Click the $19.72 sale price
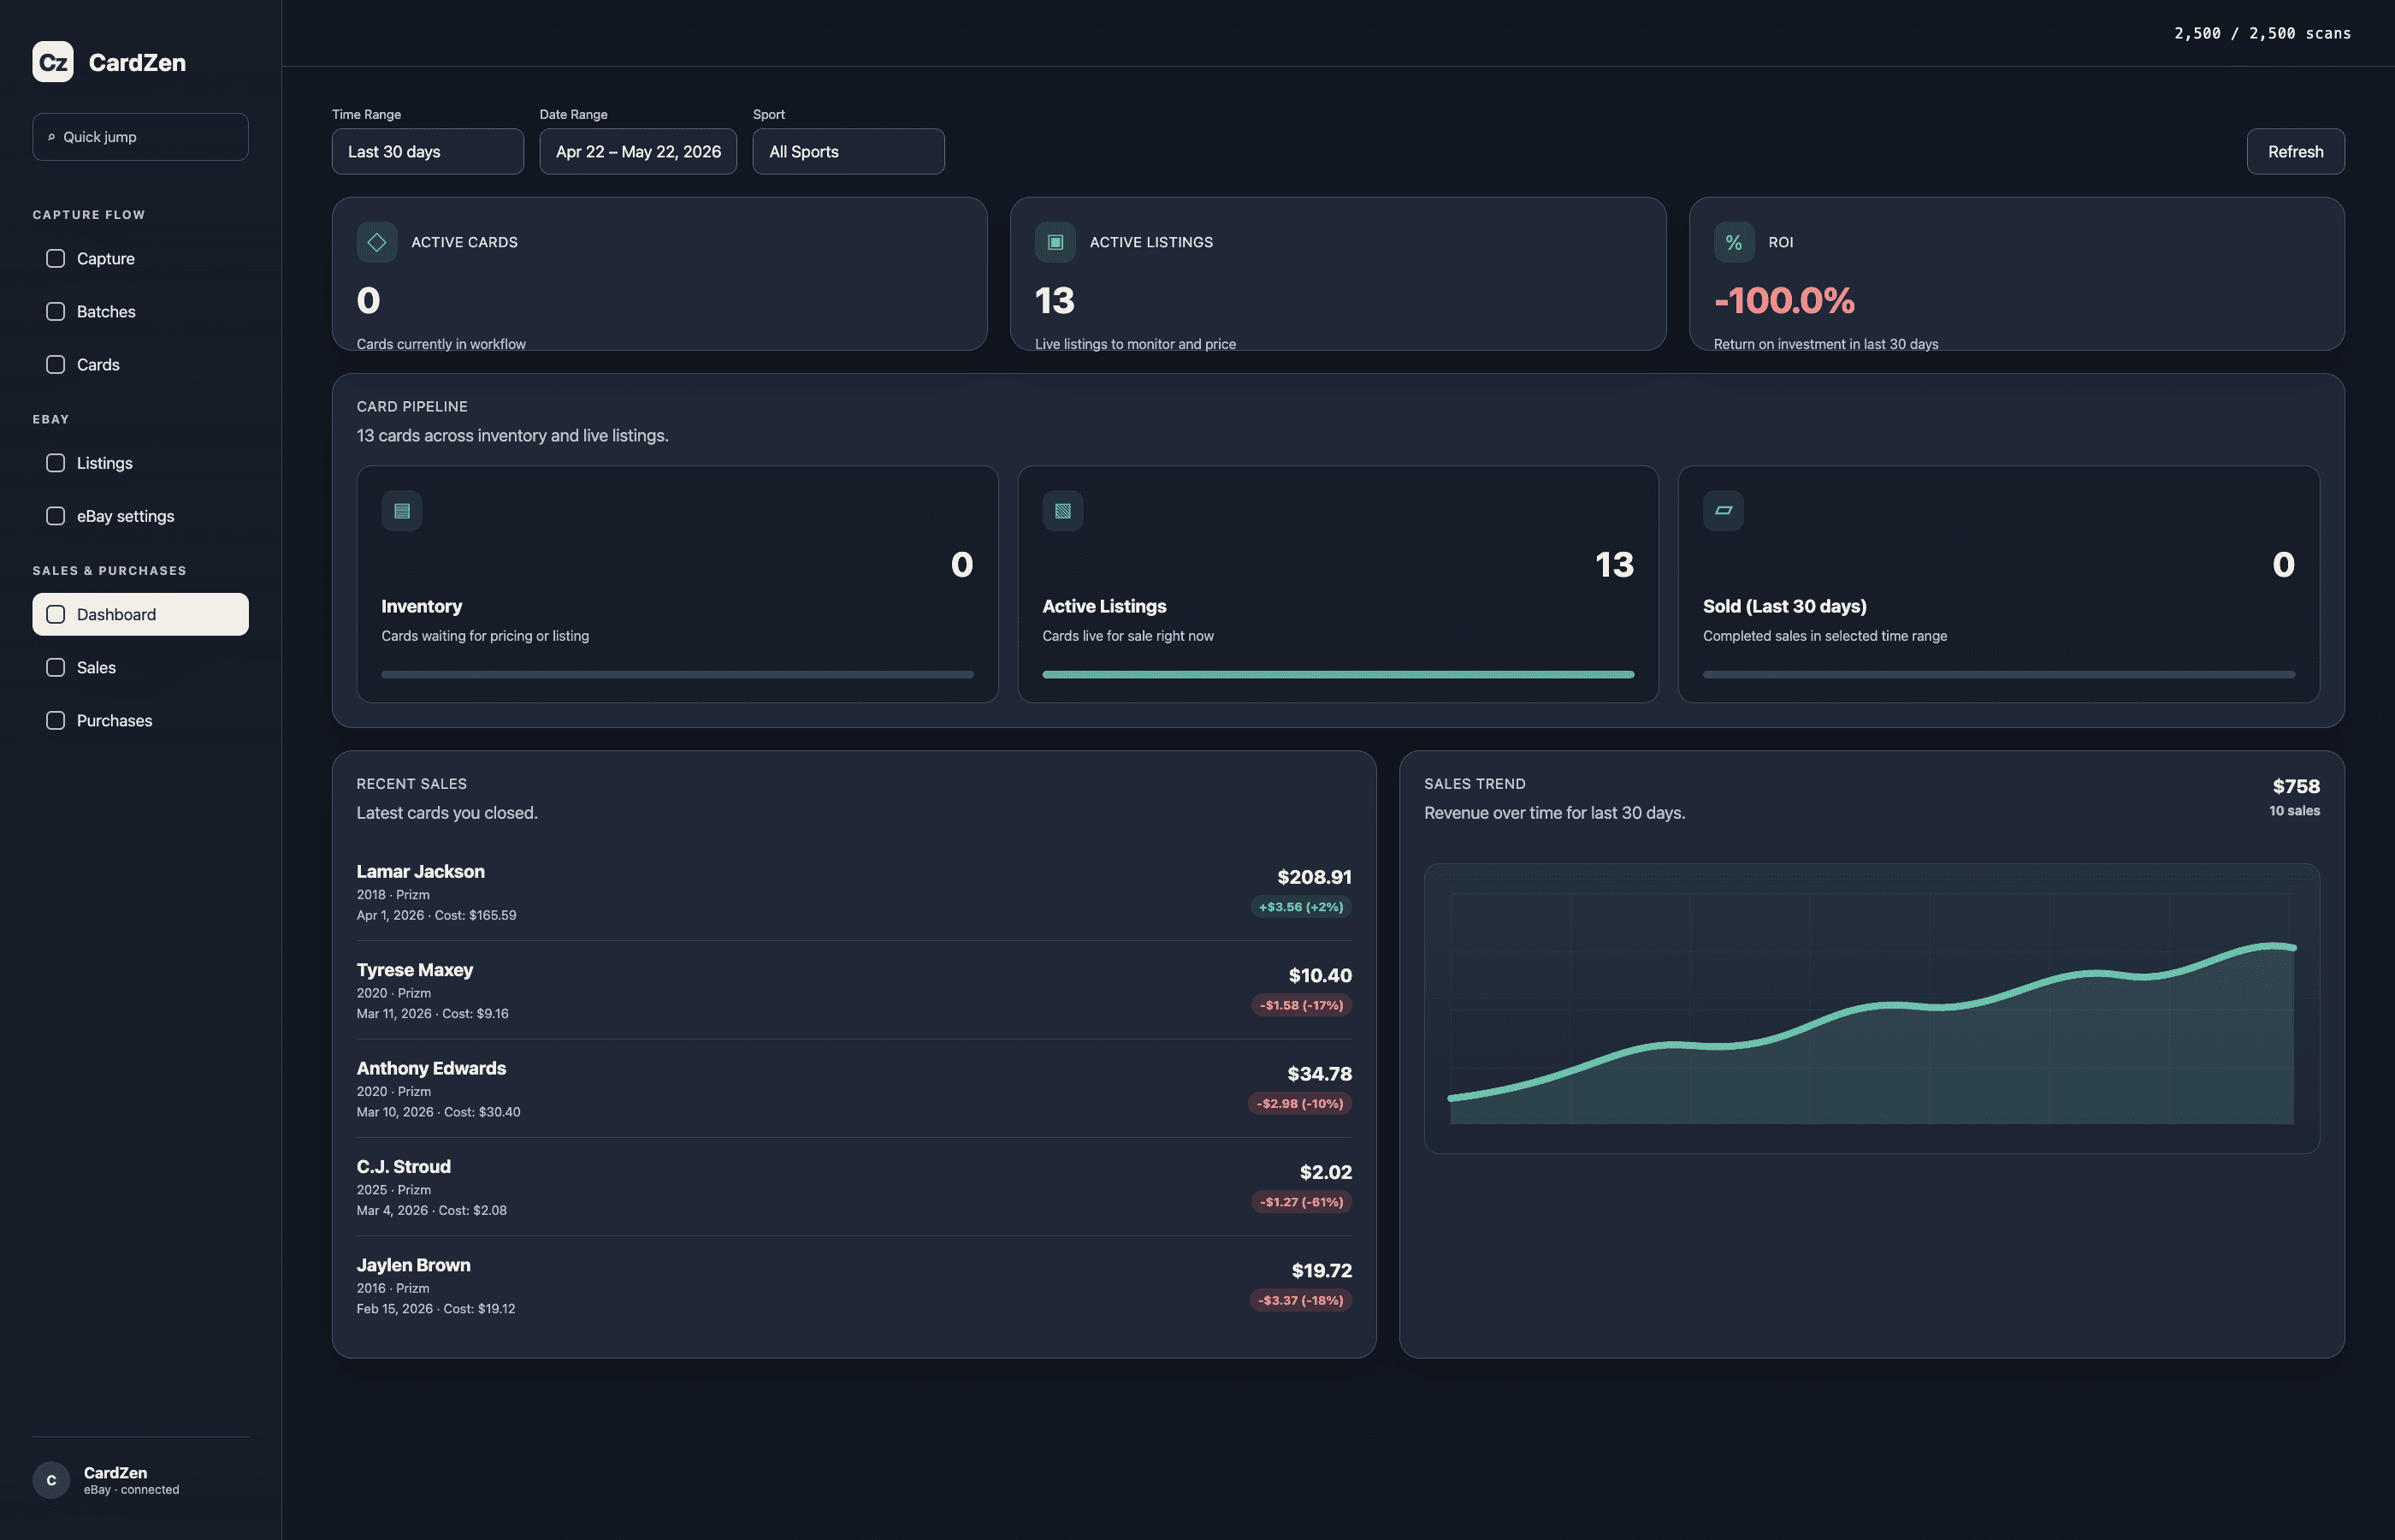 1322,1271
